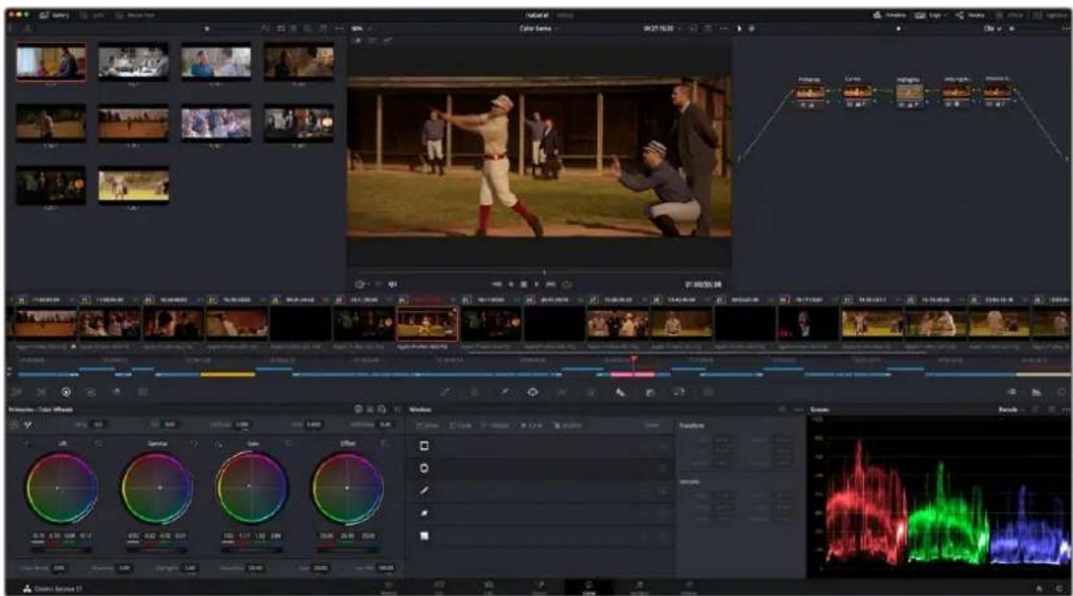The image size is (1073, 596).
Task: Open the Key palette
Action: (650, 393)
